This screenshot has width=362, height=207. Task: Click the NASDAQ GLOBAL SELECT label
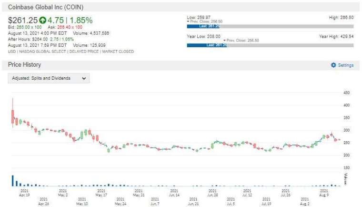(x=42, y=52)
